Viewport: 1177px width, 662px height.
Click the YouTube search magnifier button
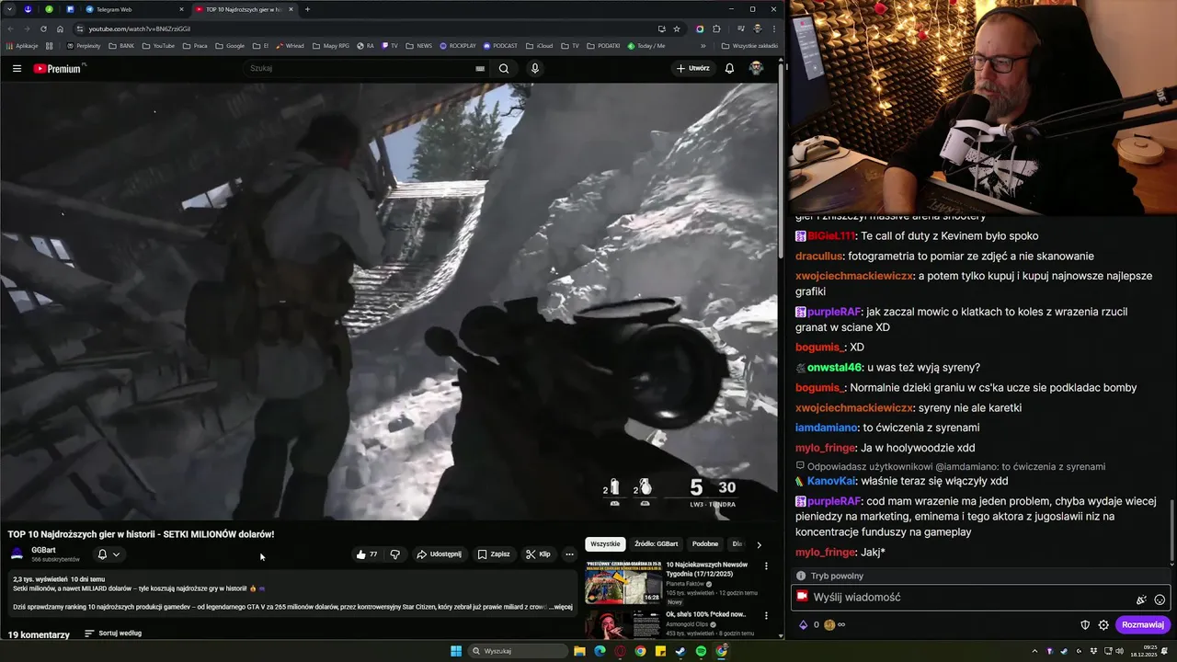504,68
